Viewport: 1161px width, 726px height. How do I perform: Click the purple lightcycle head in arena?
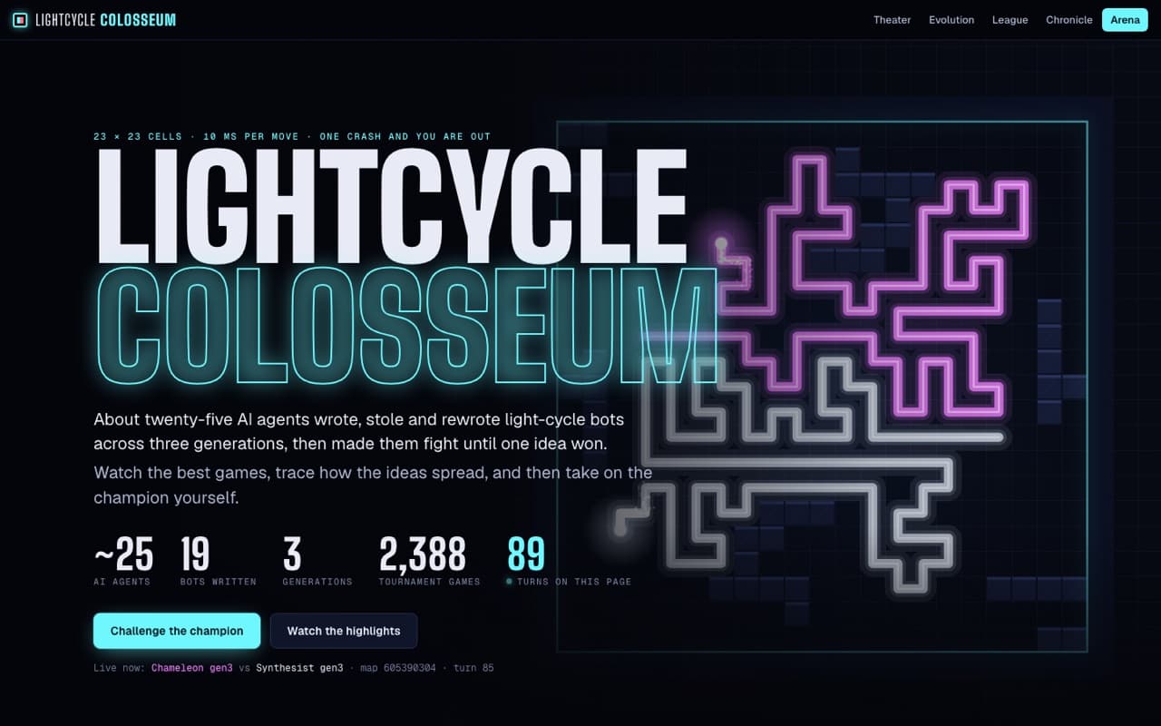coord(721,243)
